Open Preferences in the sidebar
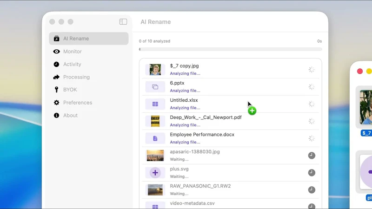The width and height of the screenshot is (372, 209). 89,103
